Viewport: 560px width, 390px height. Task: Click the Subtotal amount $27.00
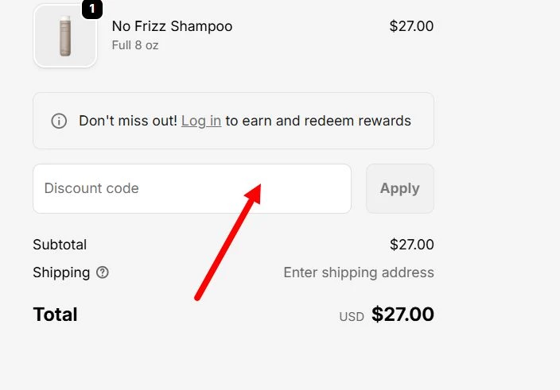coord(411,245)
